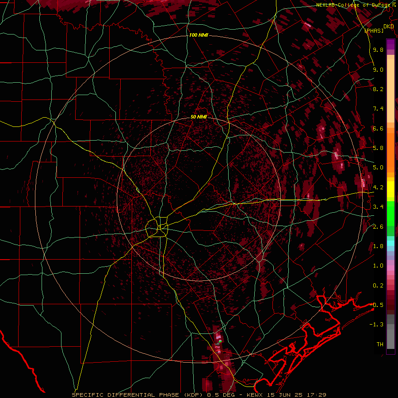This screenshot has height=398, width=398.
Task: Click the TH threshold label on legend
Action: pyautogui.click(x=380, y=344)
